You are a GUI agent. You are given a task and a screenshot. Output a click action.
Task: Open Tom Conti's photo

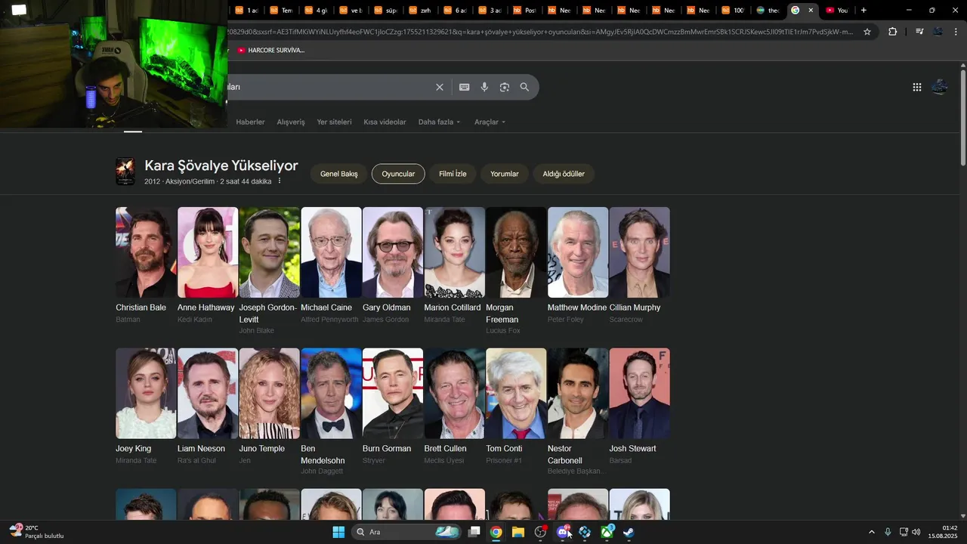point(516,394)
